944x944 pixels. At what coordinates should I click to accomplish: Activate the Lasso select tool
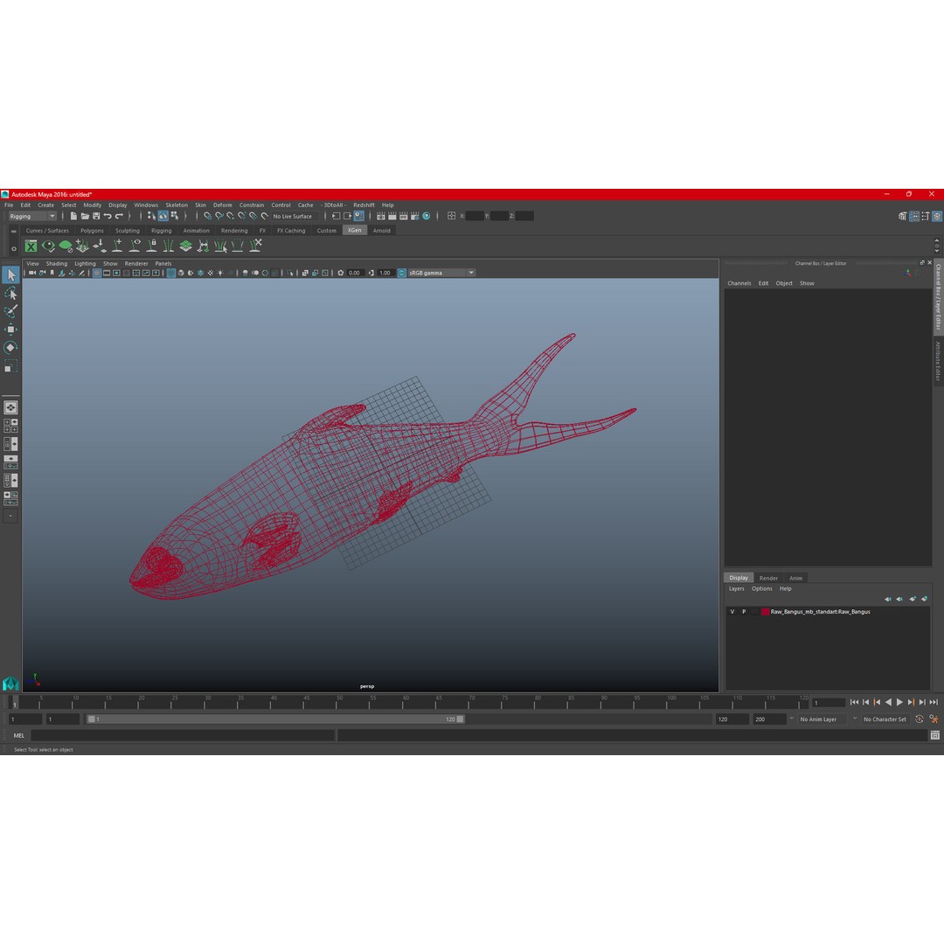coord(10,293)
